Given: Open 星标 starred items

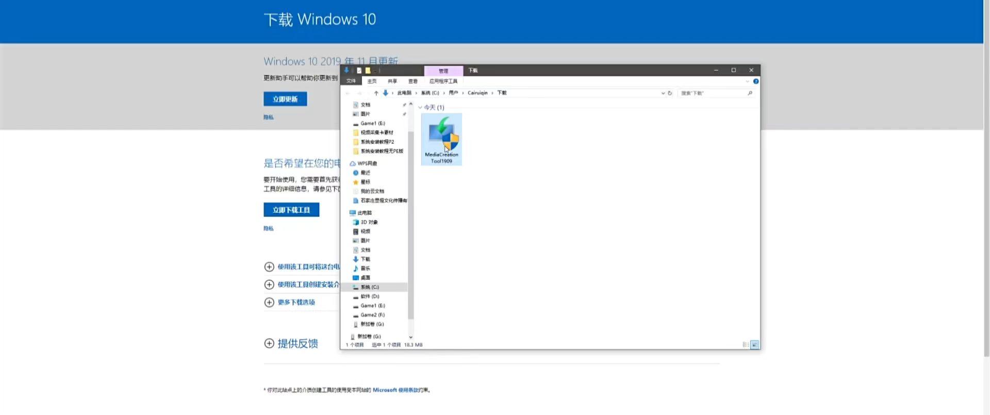Looking at the screenshot, I should click(365, 182).
